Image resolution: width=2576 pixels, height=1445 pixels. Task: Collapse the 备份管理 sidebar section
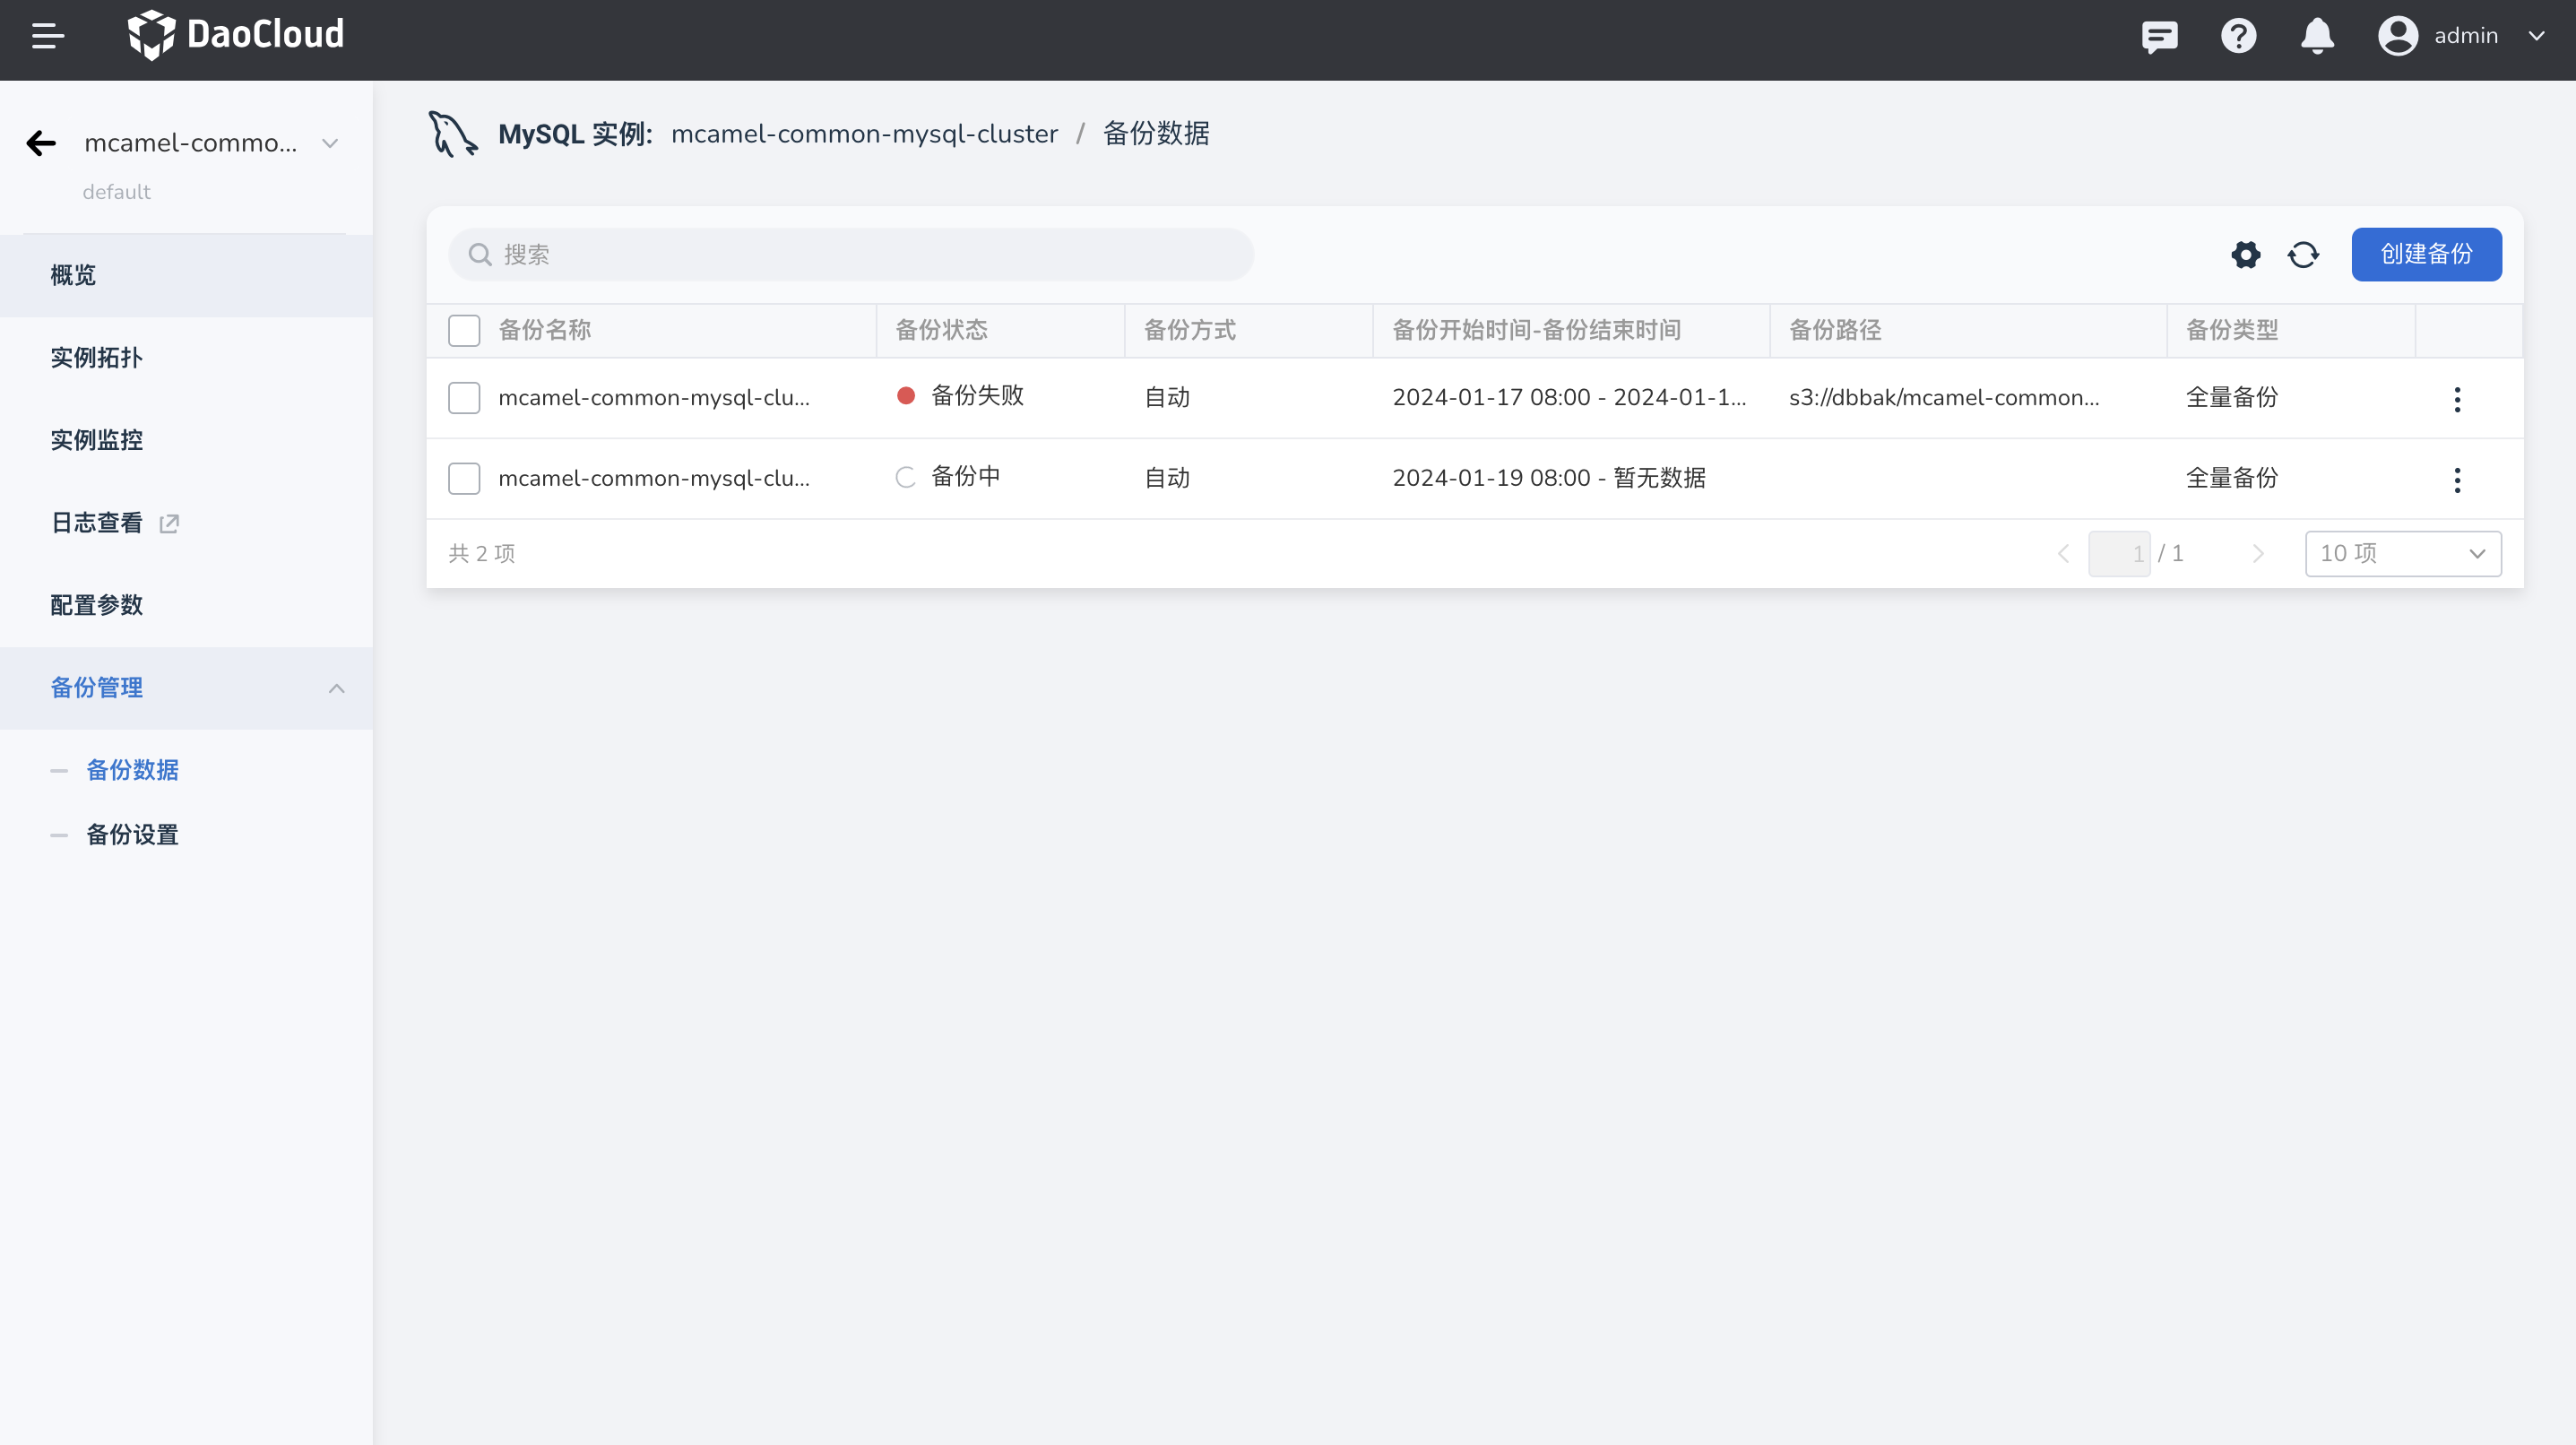pyautogui.click(x=336, y=689)
